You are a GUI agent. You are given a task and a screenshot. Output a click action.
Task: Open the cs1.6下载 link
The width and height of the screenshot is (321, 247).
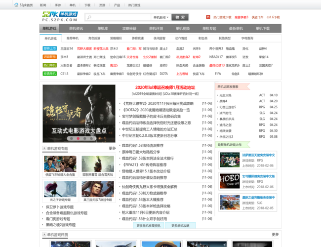(273, 17)
